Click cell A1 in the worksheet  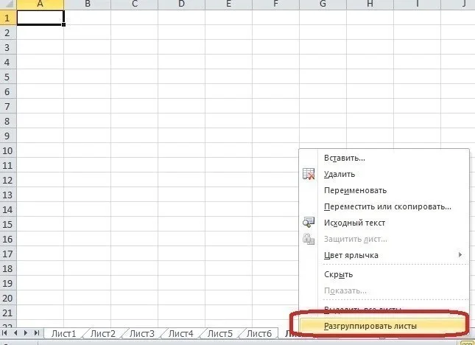click(40, 19)
